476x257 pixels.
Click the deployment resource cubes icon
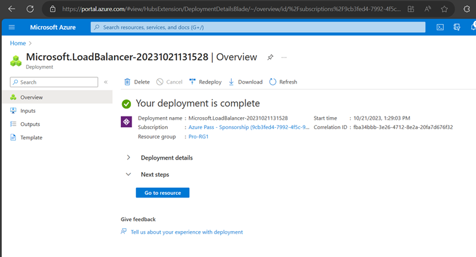pyautogui.click(x=16, y=60)
